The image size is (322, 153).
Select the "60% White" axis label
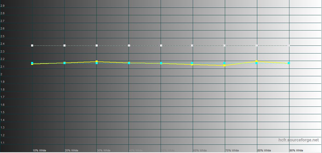tap(200, 150)
